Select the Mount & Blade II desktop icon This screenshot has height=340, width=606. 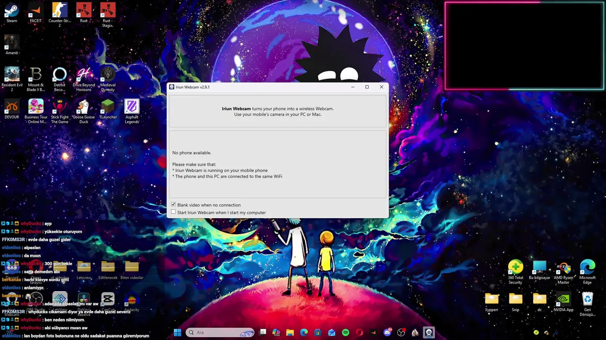(x=36, y=79)
